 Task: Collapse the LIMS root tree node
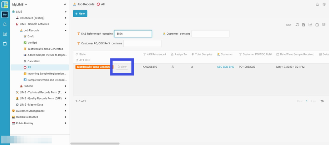point(66,12)
